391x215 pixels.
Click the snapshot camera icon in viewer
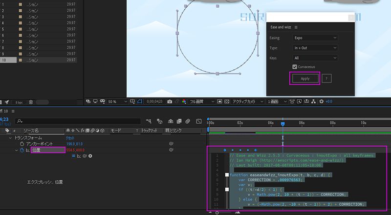(170, 101)
